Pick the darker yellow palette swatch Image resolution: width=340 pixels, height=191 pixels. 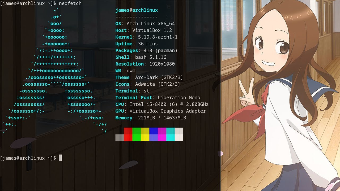[145, 131]
